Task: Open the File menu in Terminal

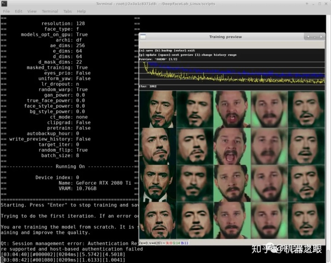Action: click(6, 11)
